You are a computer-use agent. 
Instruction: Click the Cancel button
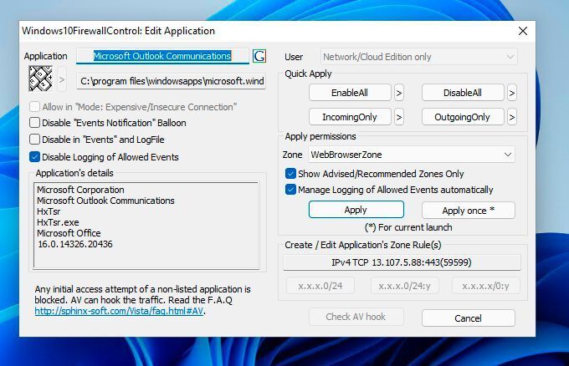(x=468, y=318)
